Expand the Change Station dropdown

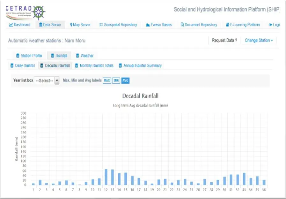pyautogui.click(x=259, y=40)
